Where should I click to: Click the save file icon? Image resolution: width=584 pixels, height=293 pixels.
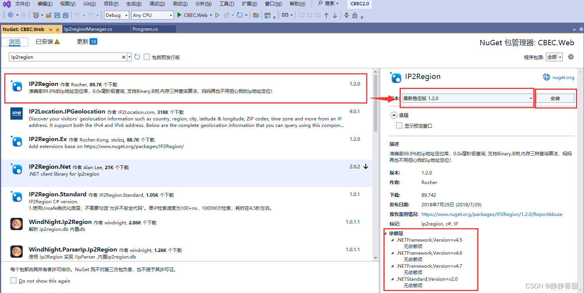(57, 15)
